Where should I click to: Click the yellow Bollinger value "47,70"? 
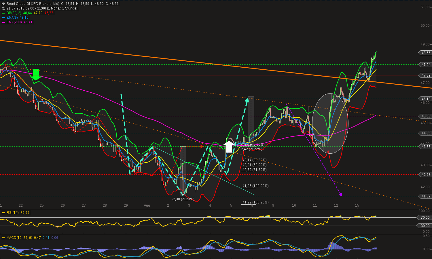tap(38, 13)
